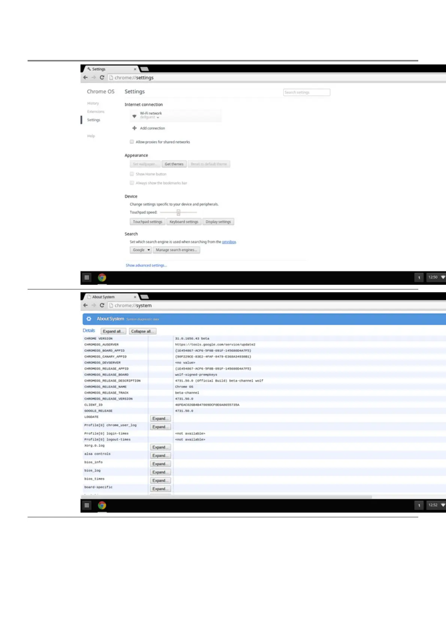Click the 12:50 clock in status tray
The width and height of the screenshot is (446, 631).
pos(433,277)
